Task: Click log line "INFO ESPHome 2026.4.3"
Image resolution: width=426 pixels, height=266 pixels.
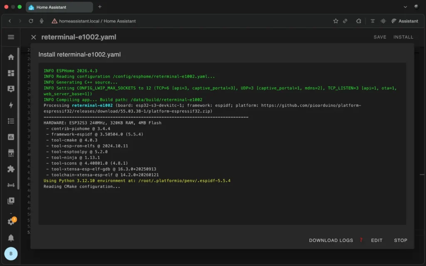Action: (x=71, y=71)
